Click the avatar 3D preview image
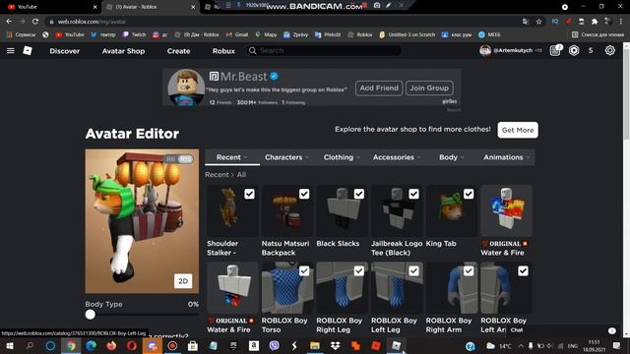The image size is (630, 354). pos(142,221)
